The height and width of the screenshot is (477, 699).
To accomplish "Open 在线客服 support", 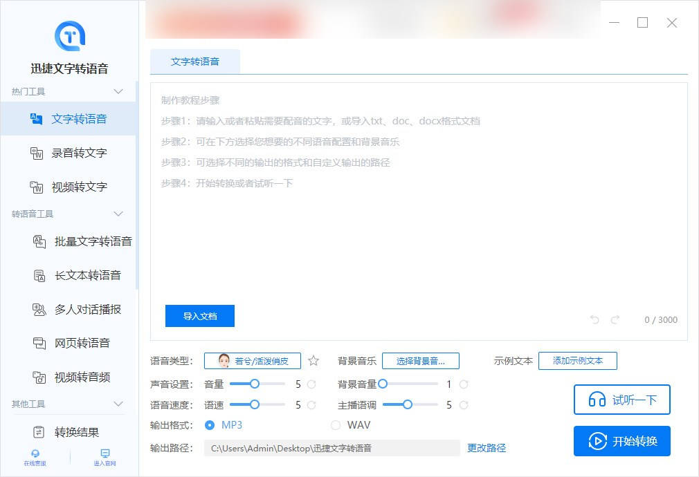I will 35,458.
